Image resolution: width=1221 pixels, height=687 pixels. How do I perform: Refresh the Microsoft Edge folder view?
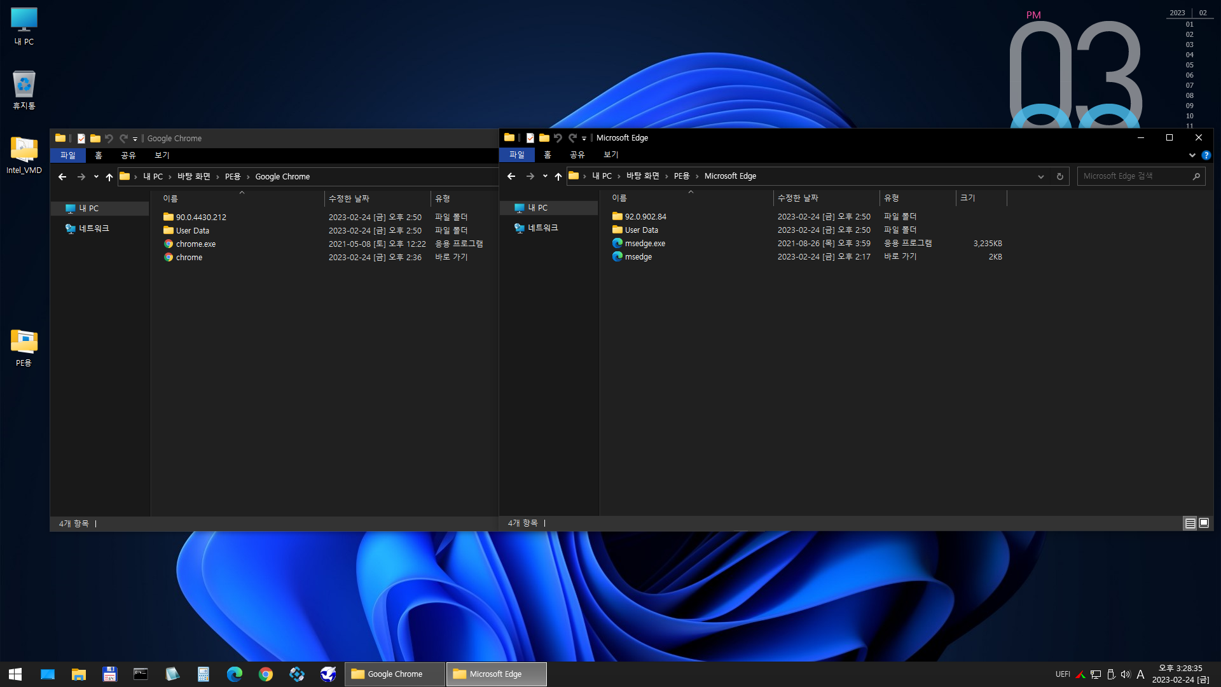click(1060, 177)
